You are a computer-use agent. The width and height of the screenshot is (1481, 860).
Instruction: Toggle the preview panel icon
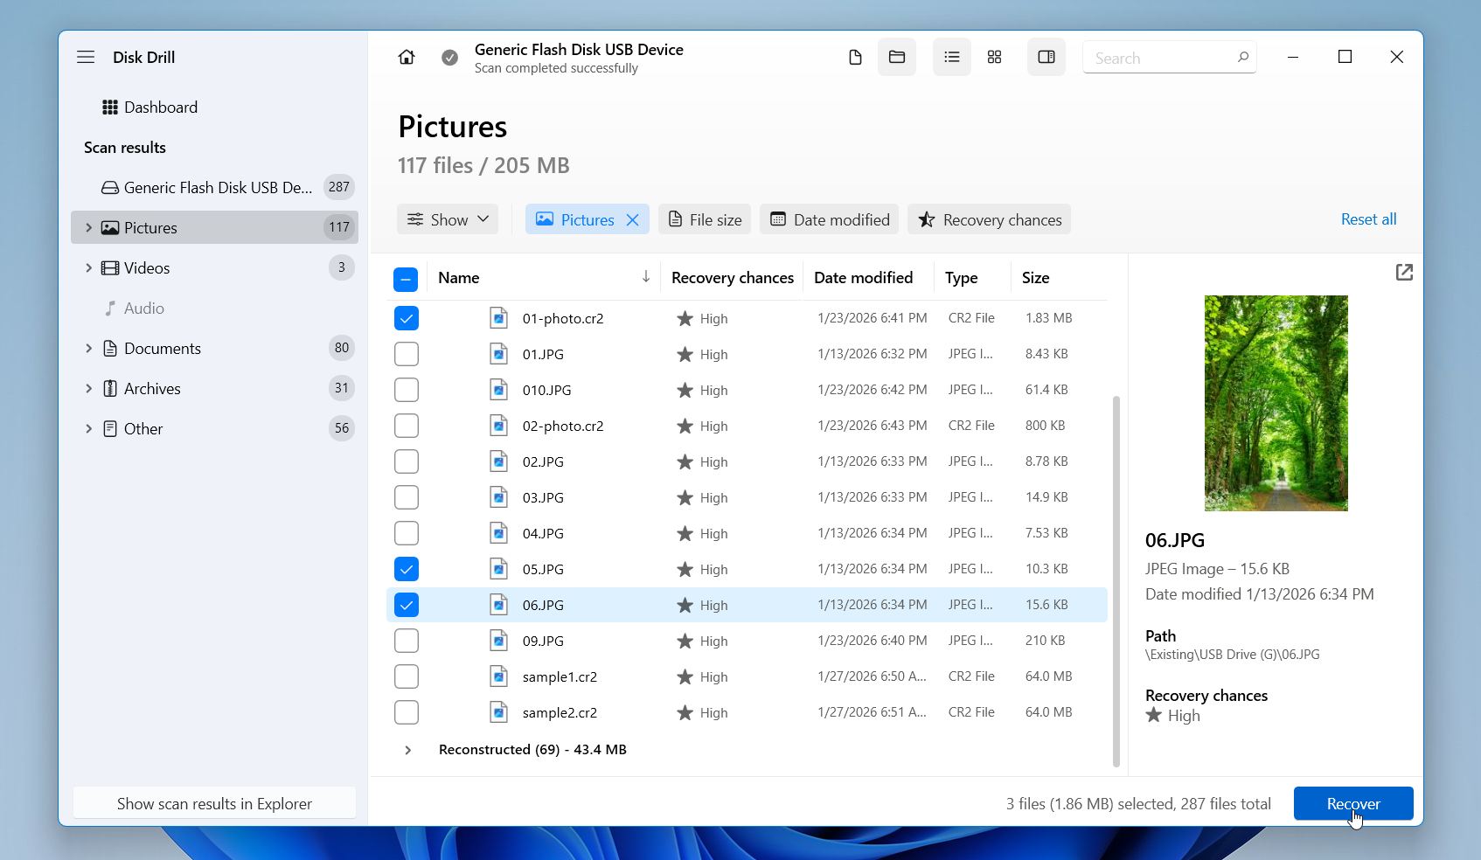[x=1046, y=57]
